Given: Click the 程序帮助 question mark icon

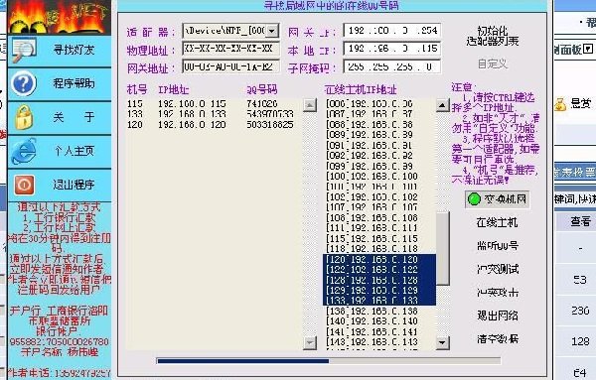Looking at the screenshot, I should pos(24,83).
